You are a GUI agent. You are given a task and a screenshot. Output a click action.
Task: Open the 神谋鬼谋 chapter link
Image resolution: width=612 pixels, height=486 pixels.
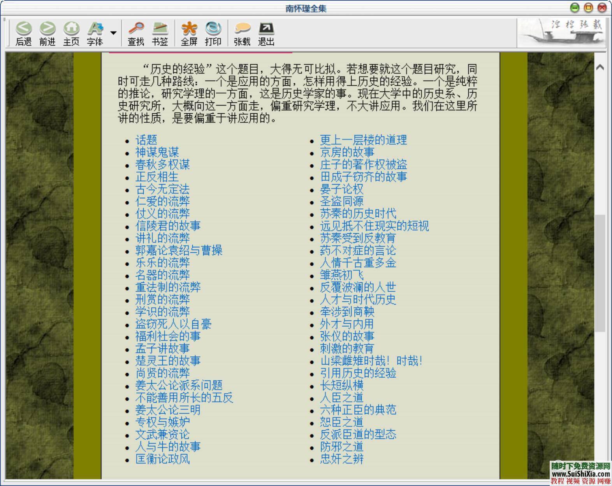click(x=157, y=152)
